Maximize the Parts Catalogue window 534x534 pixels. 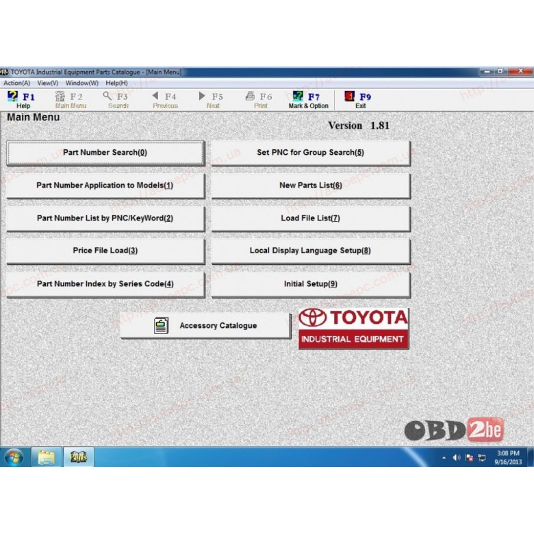point(500,71)
